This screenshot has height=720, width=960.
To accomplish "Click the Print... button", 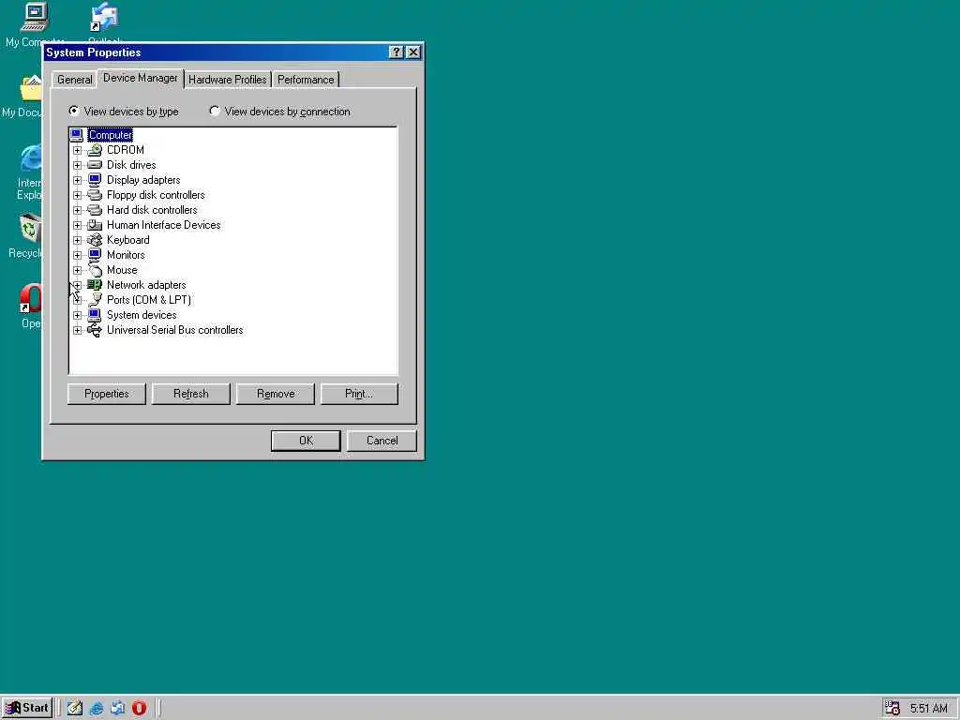I will (359, 394).
